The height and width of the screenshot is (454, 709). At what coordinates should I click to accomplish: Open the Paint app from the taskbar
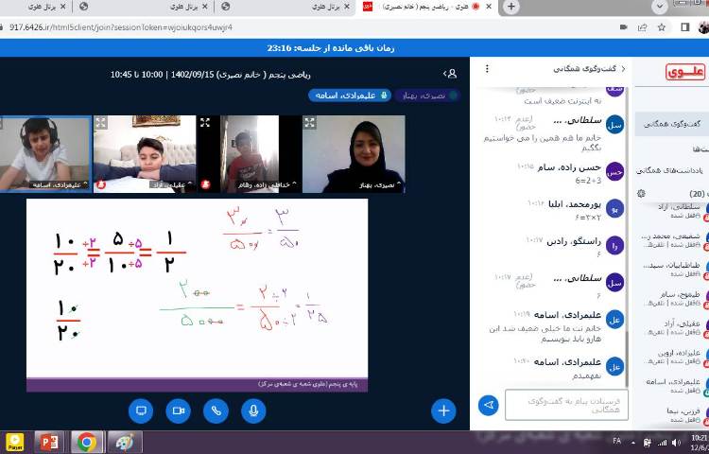pos(123,443)
